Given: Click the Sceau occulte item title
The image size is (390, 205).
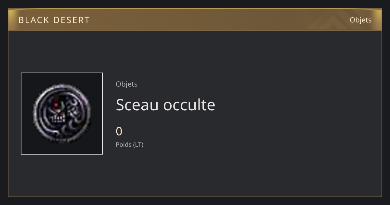Looking at the screenshot, I should tap(165, 105).
